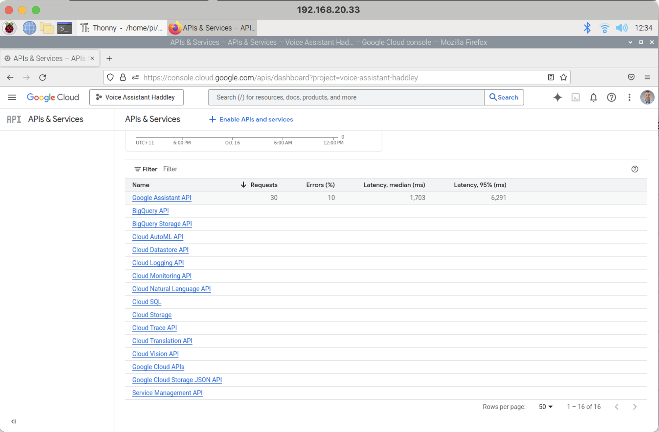Open the Google Cloud help icon
This screenshot has height=432, width=659.
(x=611, y=97)
